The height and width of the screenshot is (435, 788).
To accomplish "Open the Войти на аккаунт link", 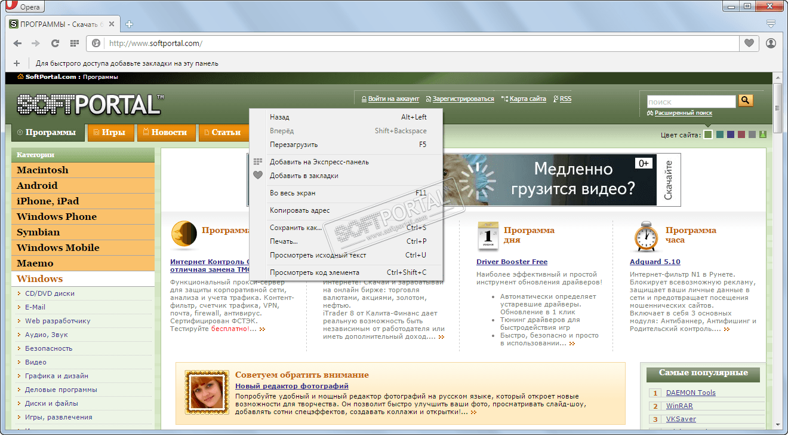I will click(393, 99).
